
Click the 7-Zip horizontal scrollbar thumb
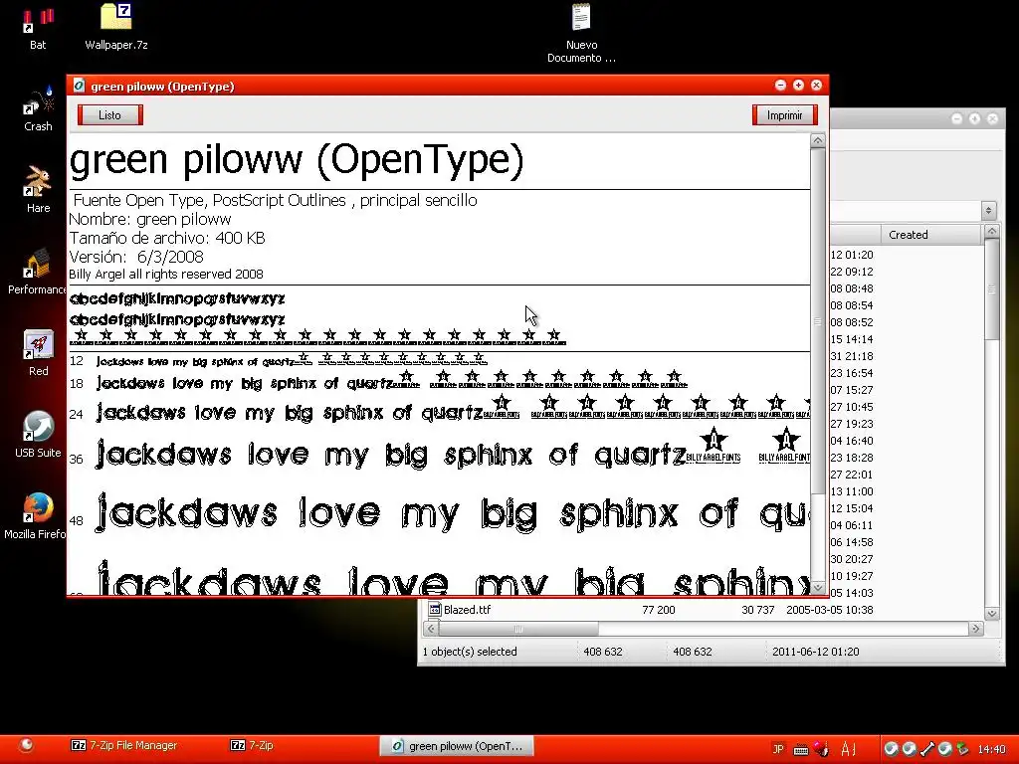click(517, 629)
